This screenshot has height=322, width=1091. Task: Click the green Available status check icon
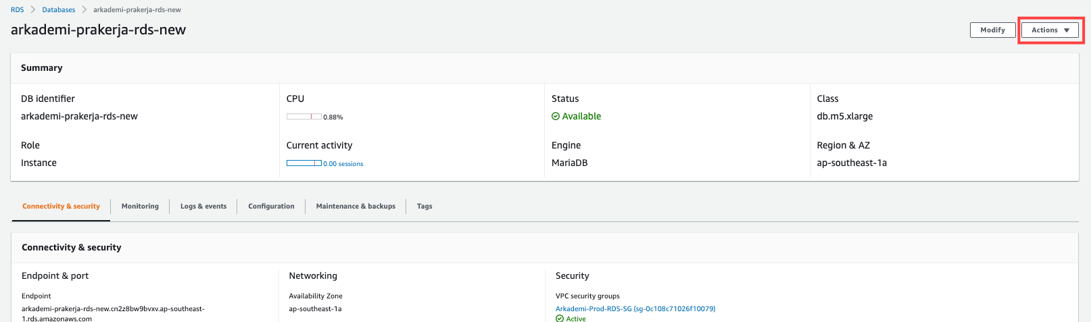pyautogui.click(x=556, y=116)
